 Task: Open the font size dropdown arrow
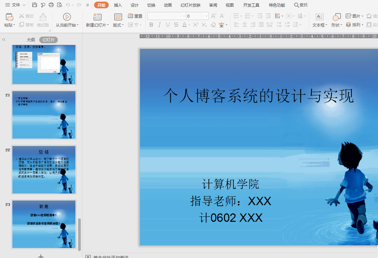206,16
